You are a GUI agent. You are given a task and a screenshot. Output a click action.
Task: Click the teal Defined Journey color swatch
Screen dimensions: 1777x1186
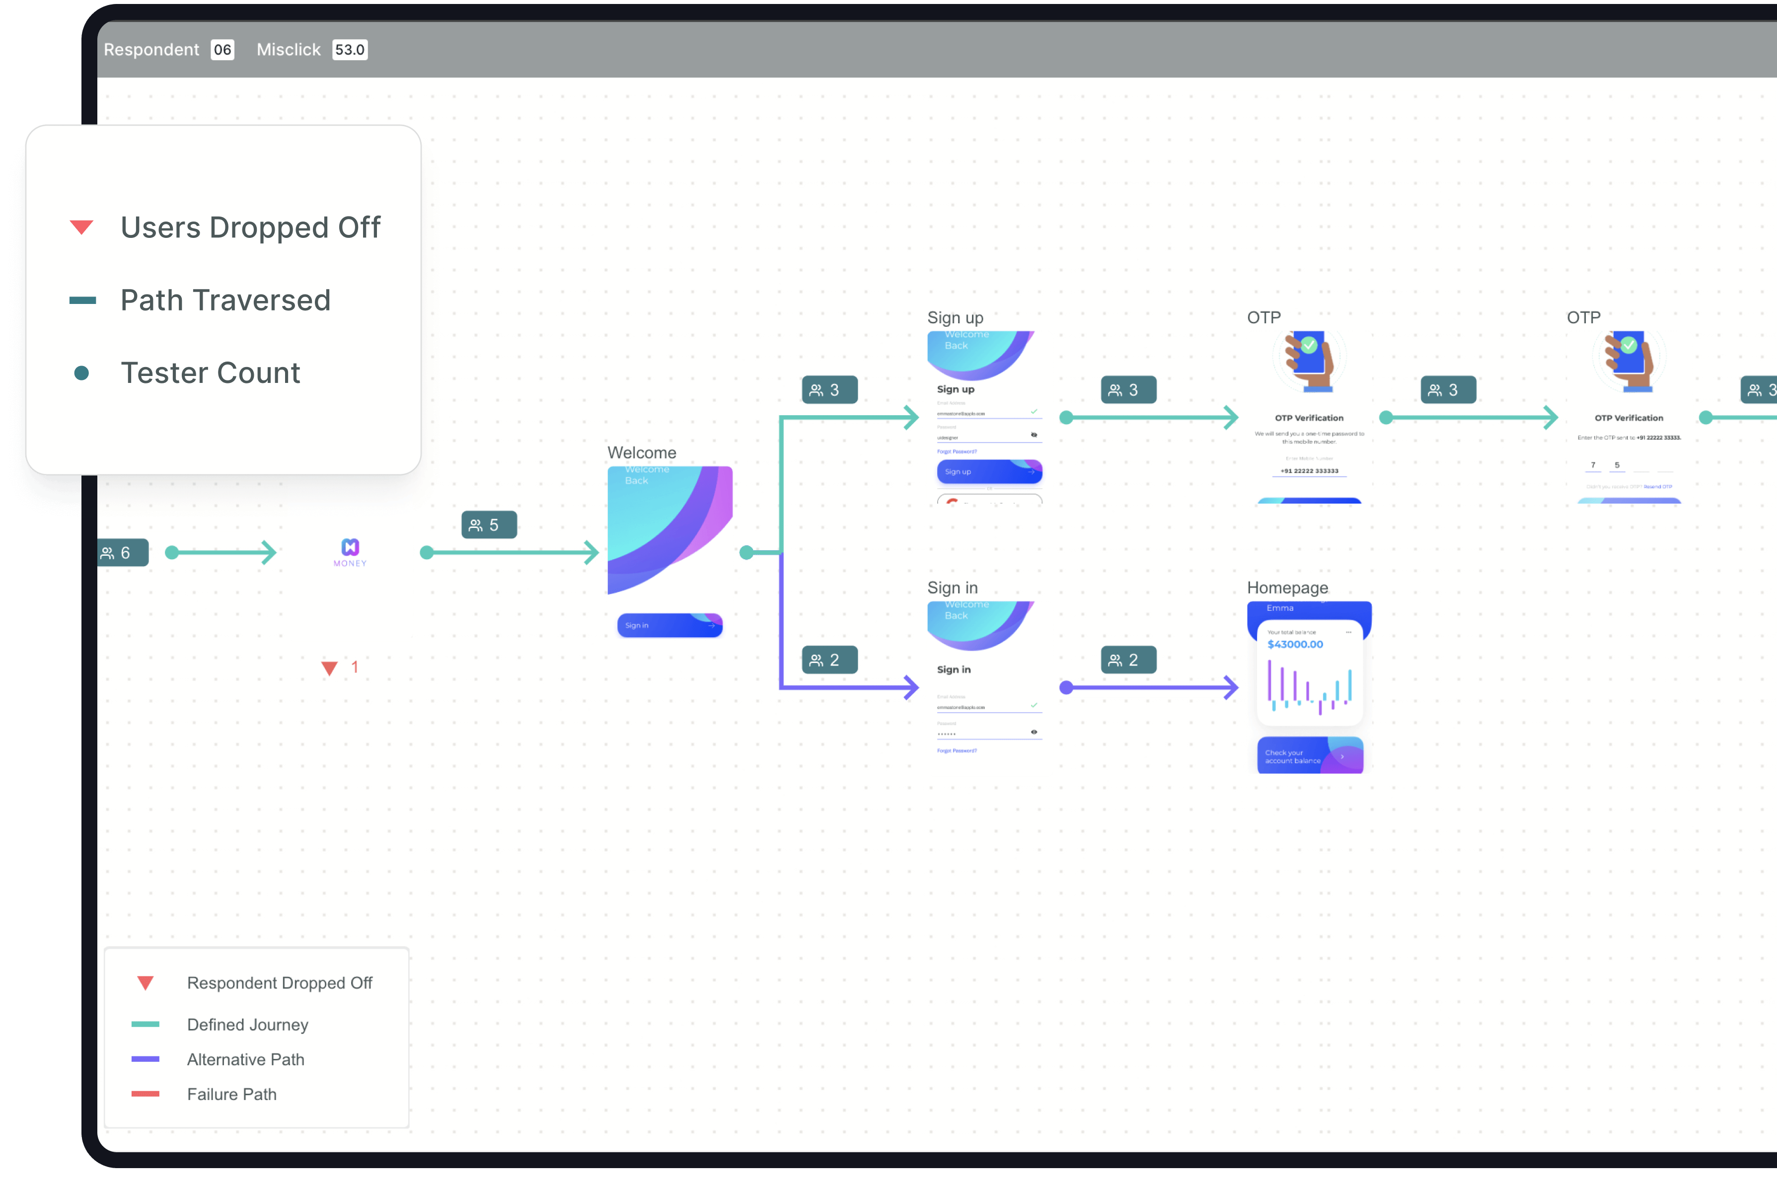[x=145, y=1025]
